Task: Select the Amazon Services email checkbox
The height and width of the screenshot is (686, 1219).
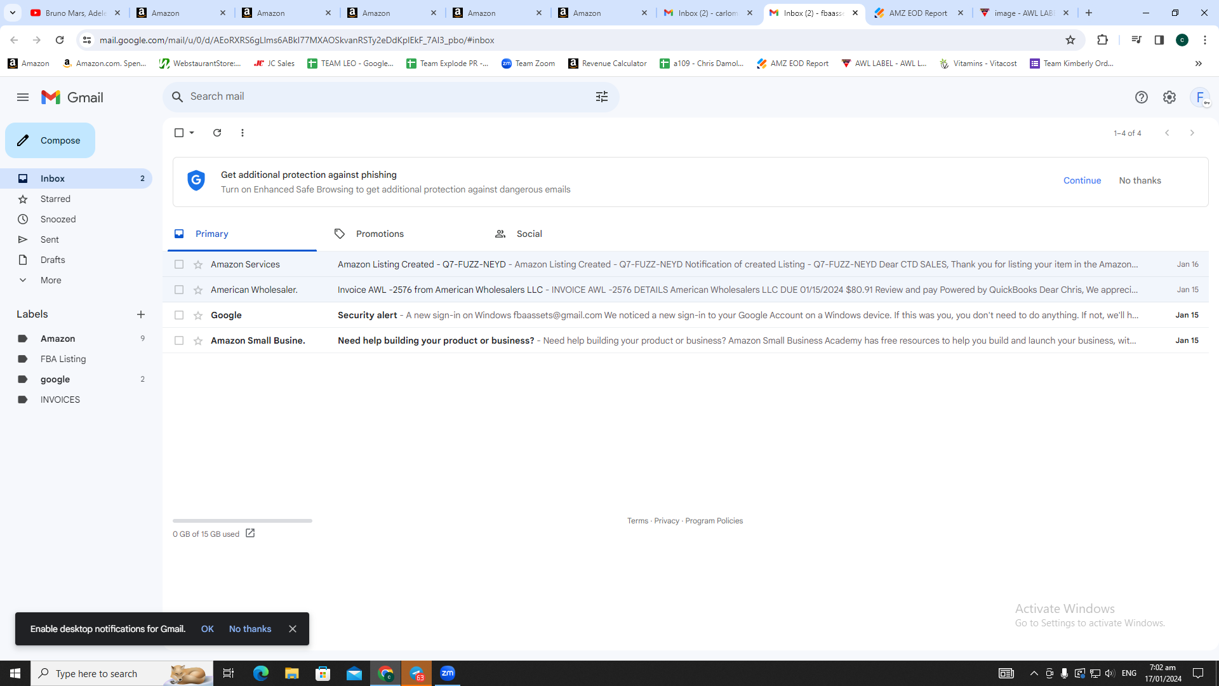Action: (179, 264)
